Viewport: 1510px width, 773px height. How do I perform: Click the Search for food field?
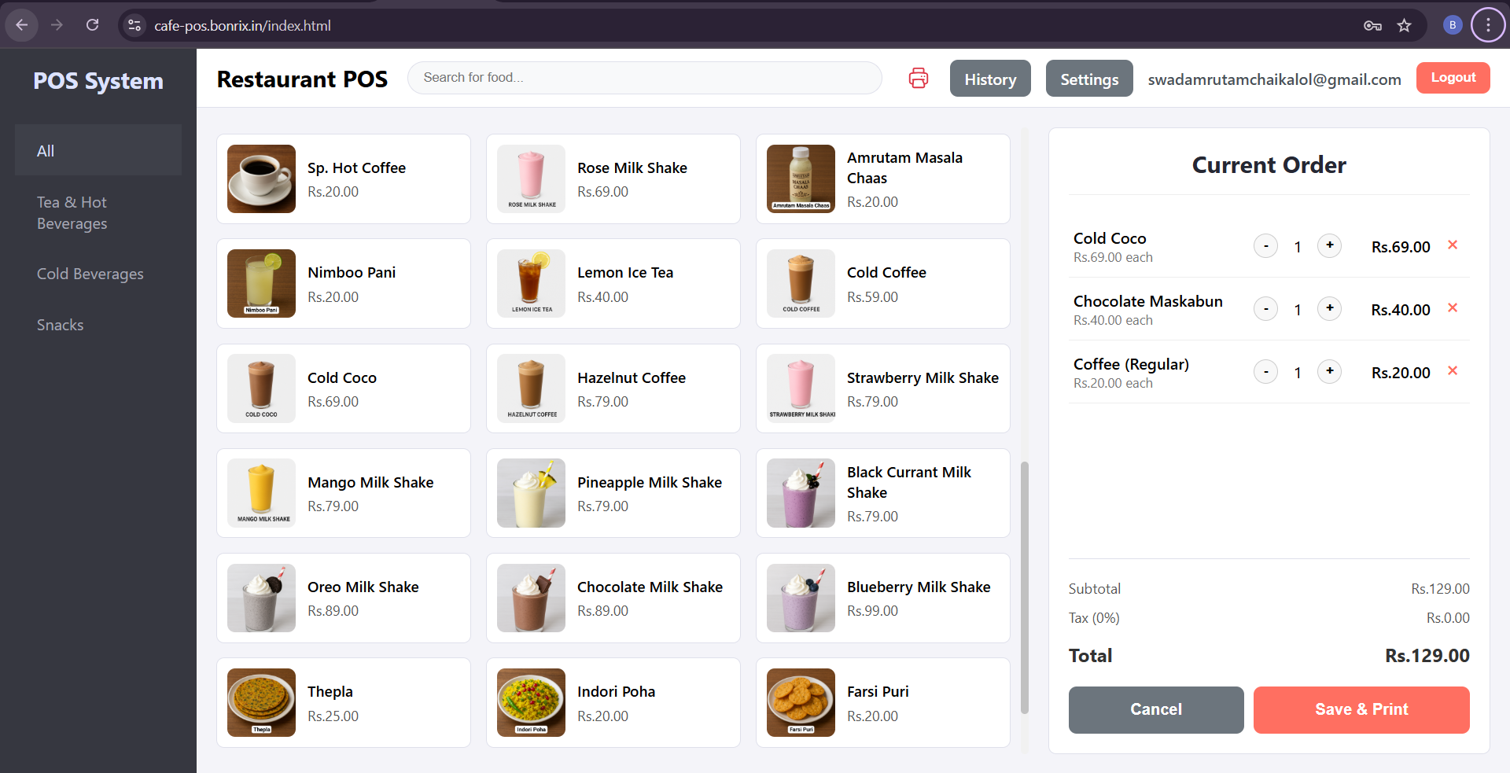pos(644,78)
